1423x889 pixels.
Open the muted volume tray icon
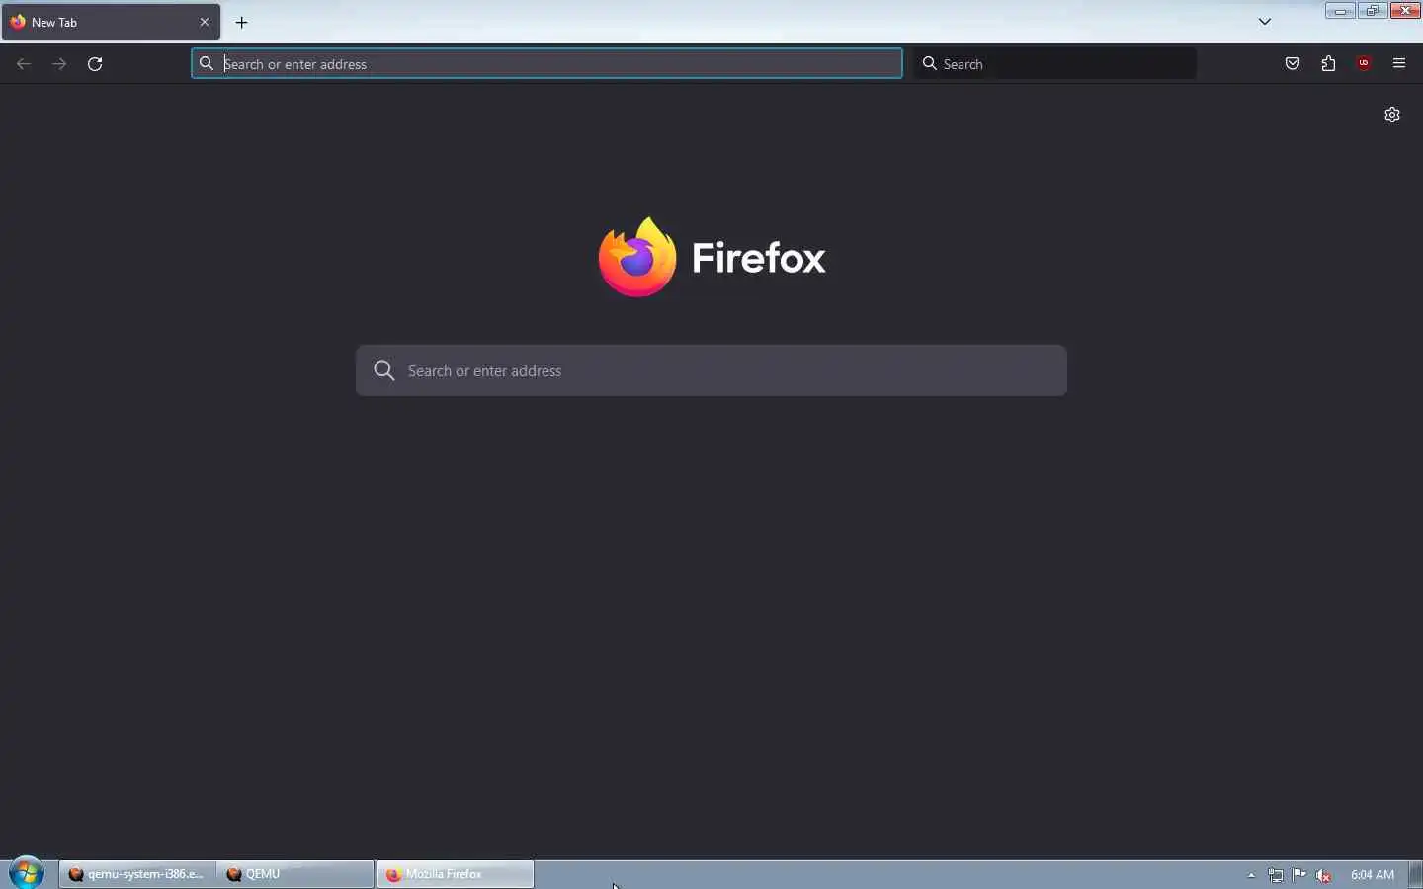[1323, 875]
